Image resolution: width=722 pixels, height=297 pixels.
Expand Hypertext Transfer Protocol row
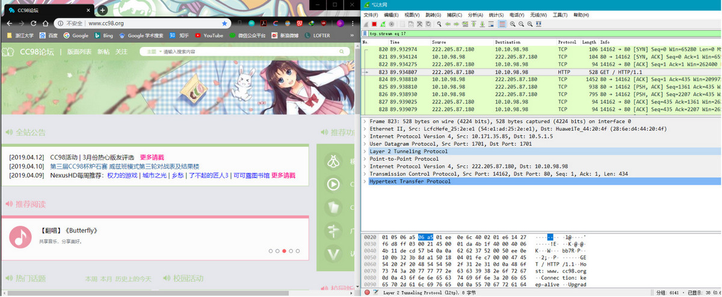(x=365, y=182)
